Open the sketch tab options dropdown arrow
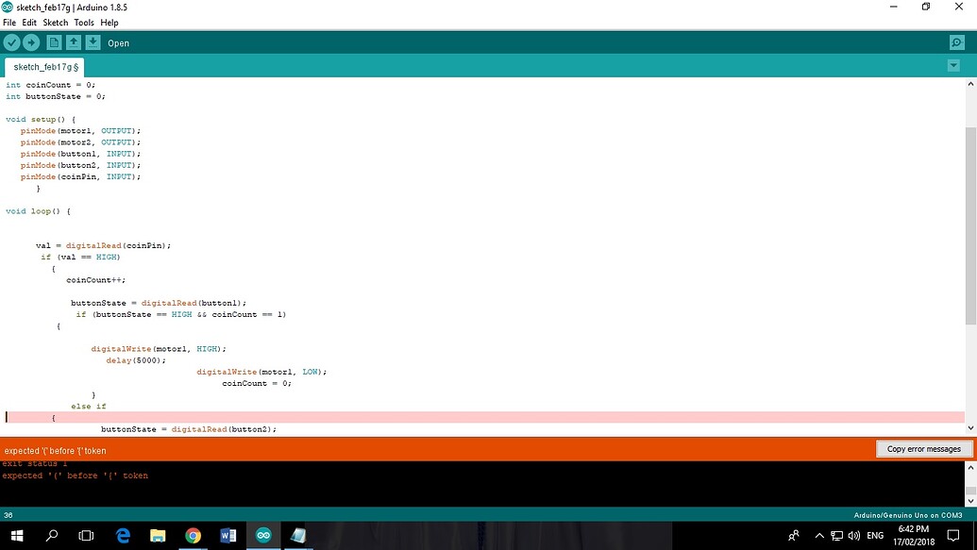 pos(954,65)
